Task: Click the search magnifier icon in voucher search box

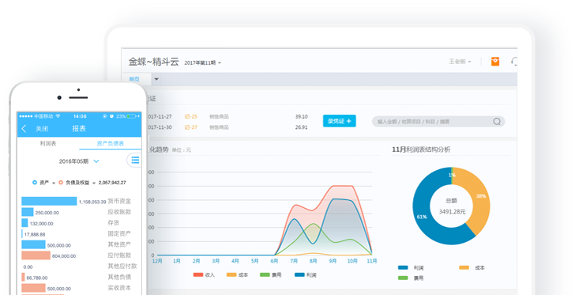Action: click(x=497, y=122)
